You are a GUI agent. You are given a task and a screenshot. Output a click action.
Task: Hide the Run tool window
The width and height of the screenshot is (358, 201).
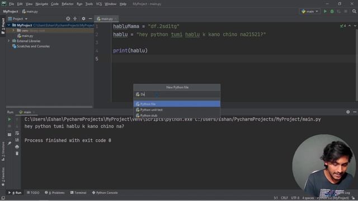click(355, 112)
